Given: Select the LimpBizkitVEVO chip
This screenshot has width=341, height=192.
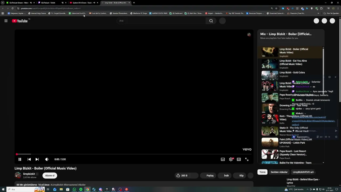Looking at the screenshot, I should pos(303,172).
